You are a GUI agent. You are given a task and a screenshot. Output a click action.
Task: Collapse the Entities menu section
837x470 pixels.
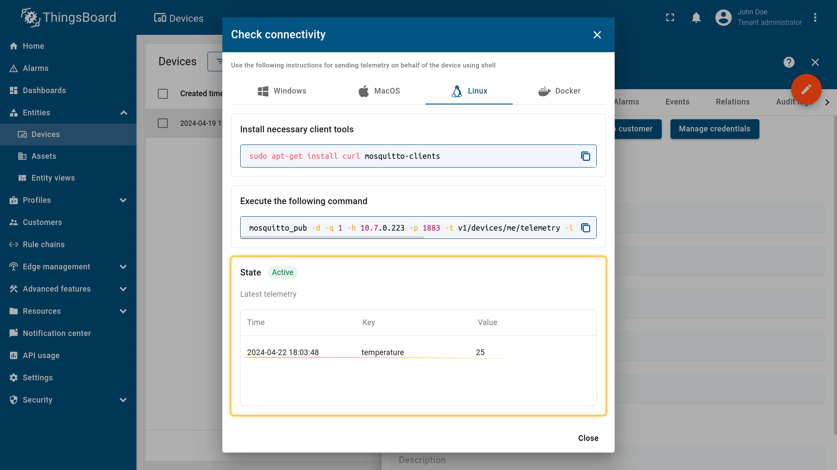coord(123,113)
